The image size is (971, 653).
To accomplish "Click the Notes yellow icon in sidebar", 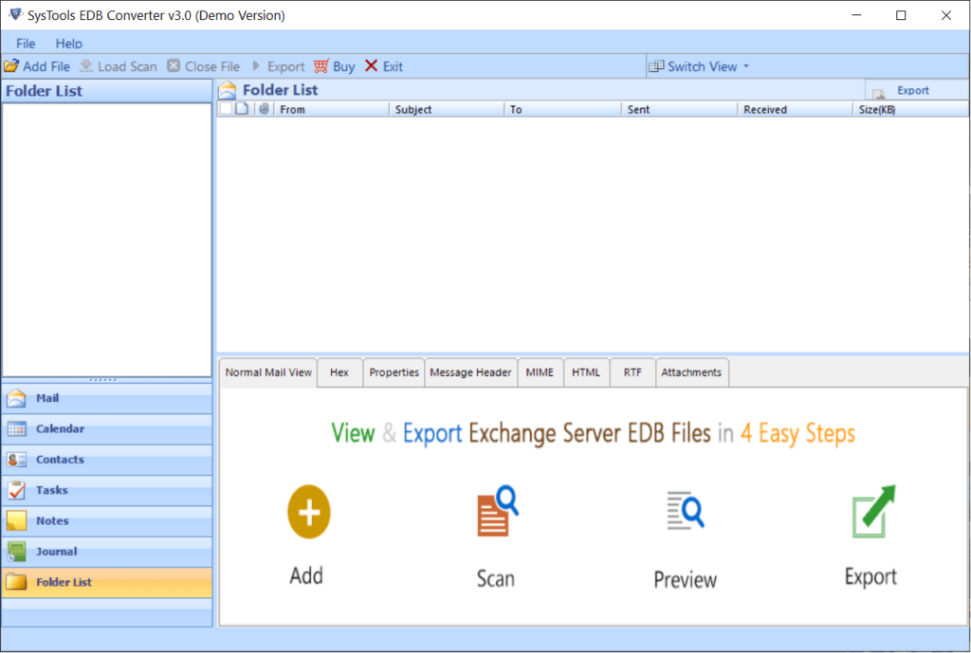I will pyautogui.click(x=17, y=521).
